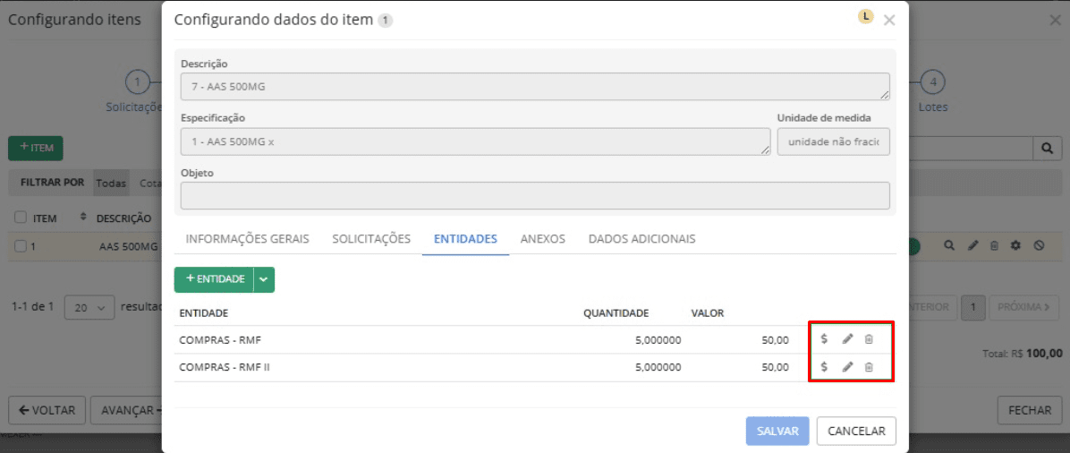
Task: Click the cancel circle icon for item 1
Action: click(x=1039, y=246)
